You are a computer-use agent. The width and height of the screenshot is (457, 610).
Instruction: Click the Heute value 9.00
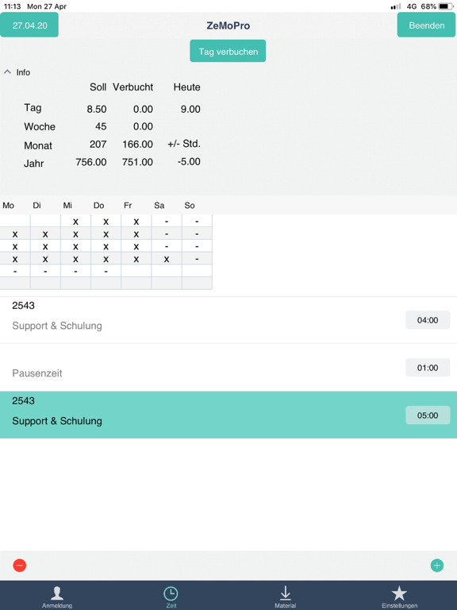coord(190,109)
